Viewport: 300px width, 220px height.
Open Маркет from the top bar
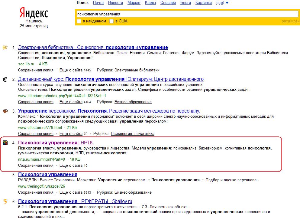coord(134,3)
